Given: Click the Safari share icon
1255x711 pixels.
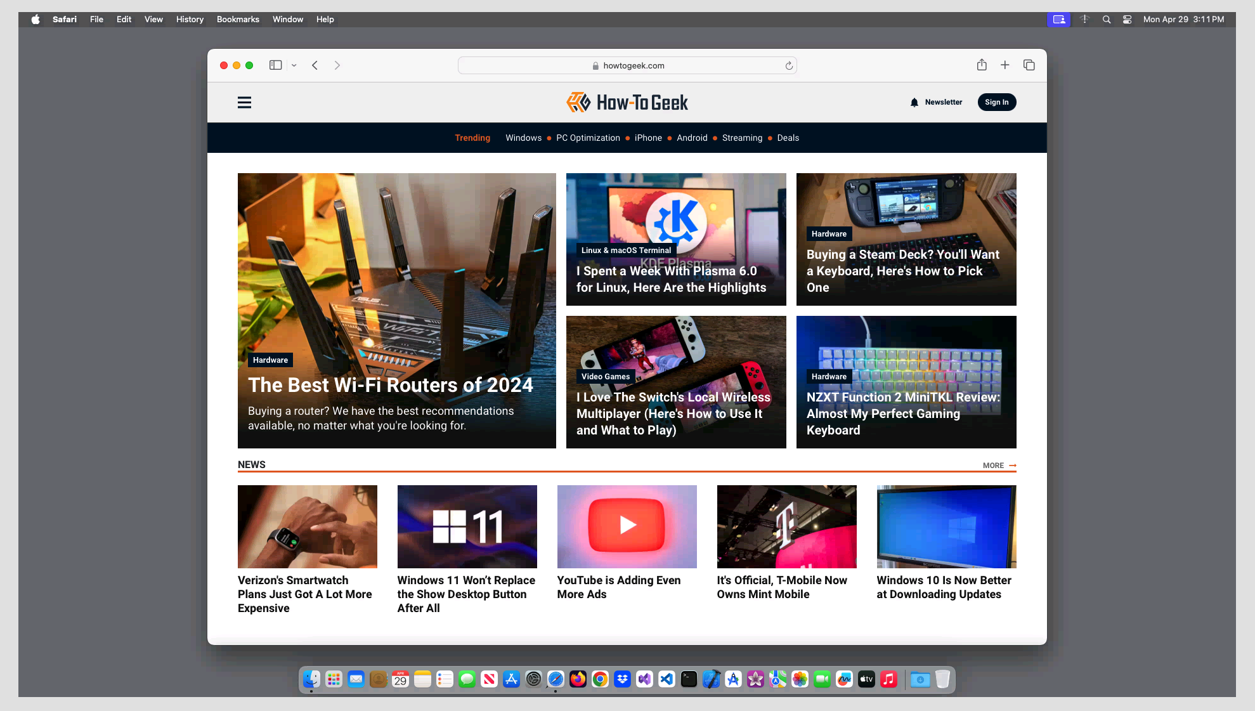Looking at the screenshot, I should [982, 65].
